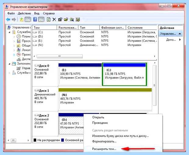
Task: Open the Действие menu
Action: (24, 13)
